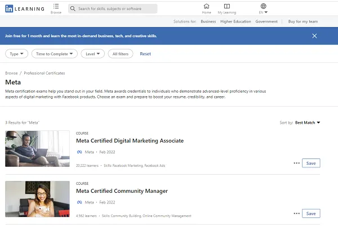Open the All filters panel
This screenshot has height=227, width=338.
click(x=121, y=54)
